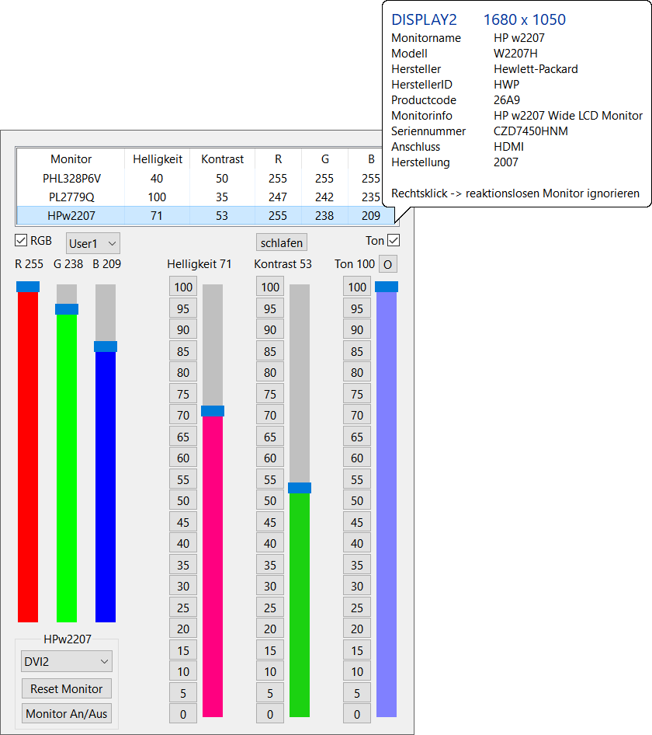This screenshot has width=652, height=735.
Task: Click the R column header in table
Action: [278, 159]
